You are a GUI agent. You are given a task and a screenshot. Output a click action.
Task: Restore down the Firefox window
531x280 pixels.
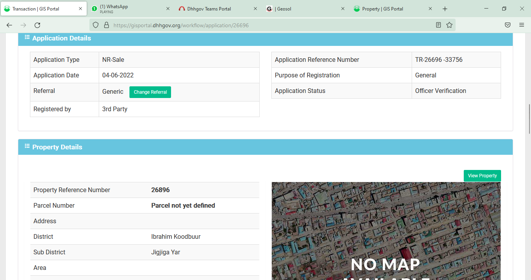[504, 9]
